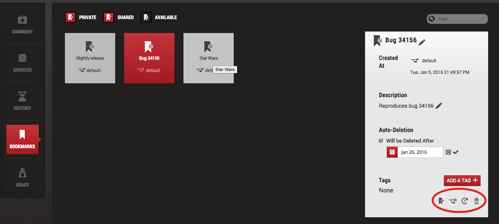This screenshot has height=224, width=499.
Task: Edit description with the pencil icon
Action: [x=439, y=106]
